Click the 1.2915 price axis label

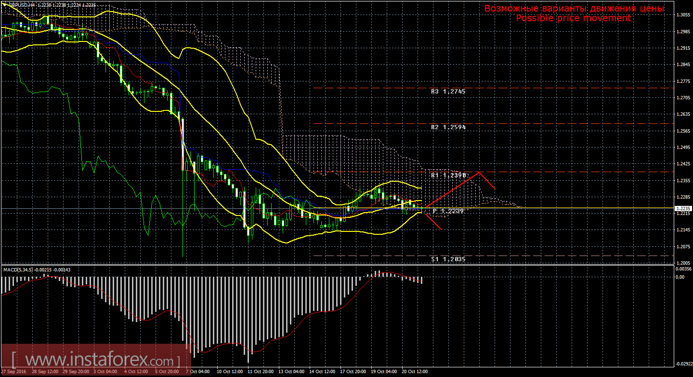click(x=682, y=48)
